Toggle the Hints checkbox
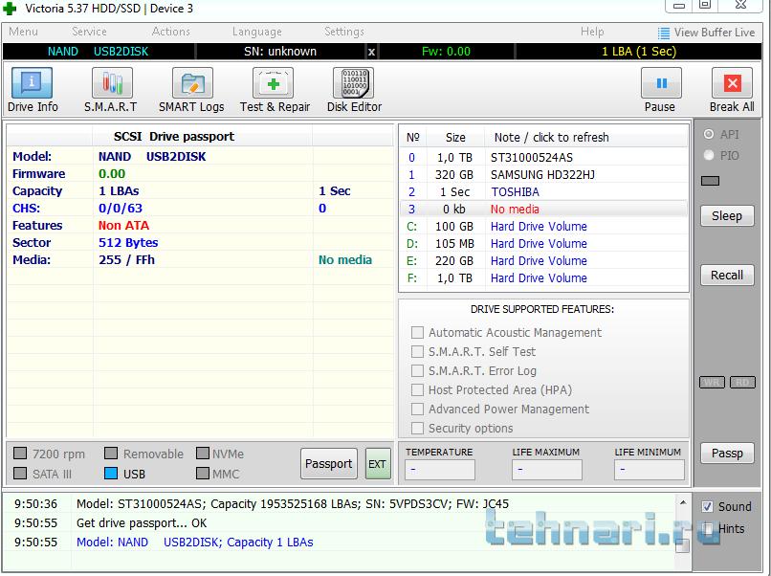This screenshot has width=771, height=576. 707,528
